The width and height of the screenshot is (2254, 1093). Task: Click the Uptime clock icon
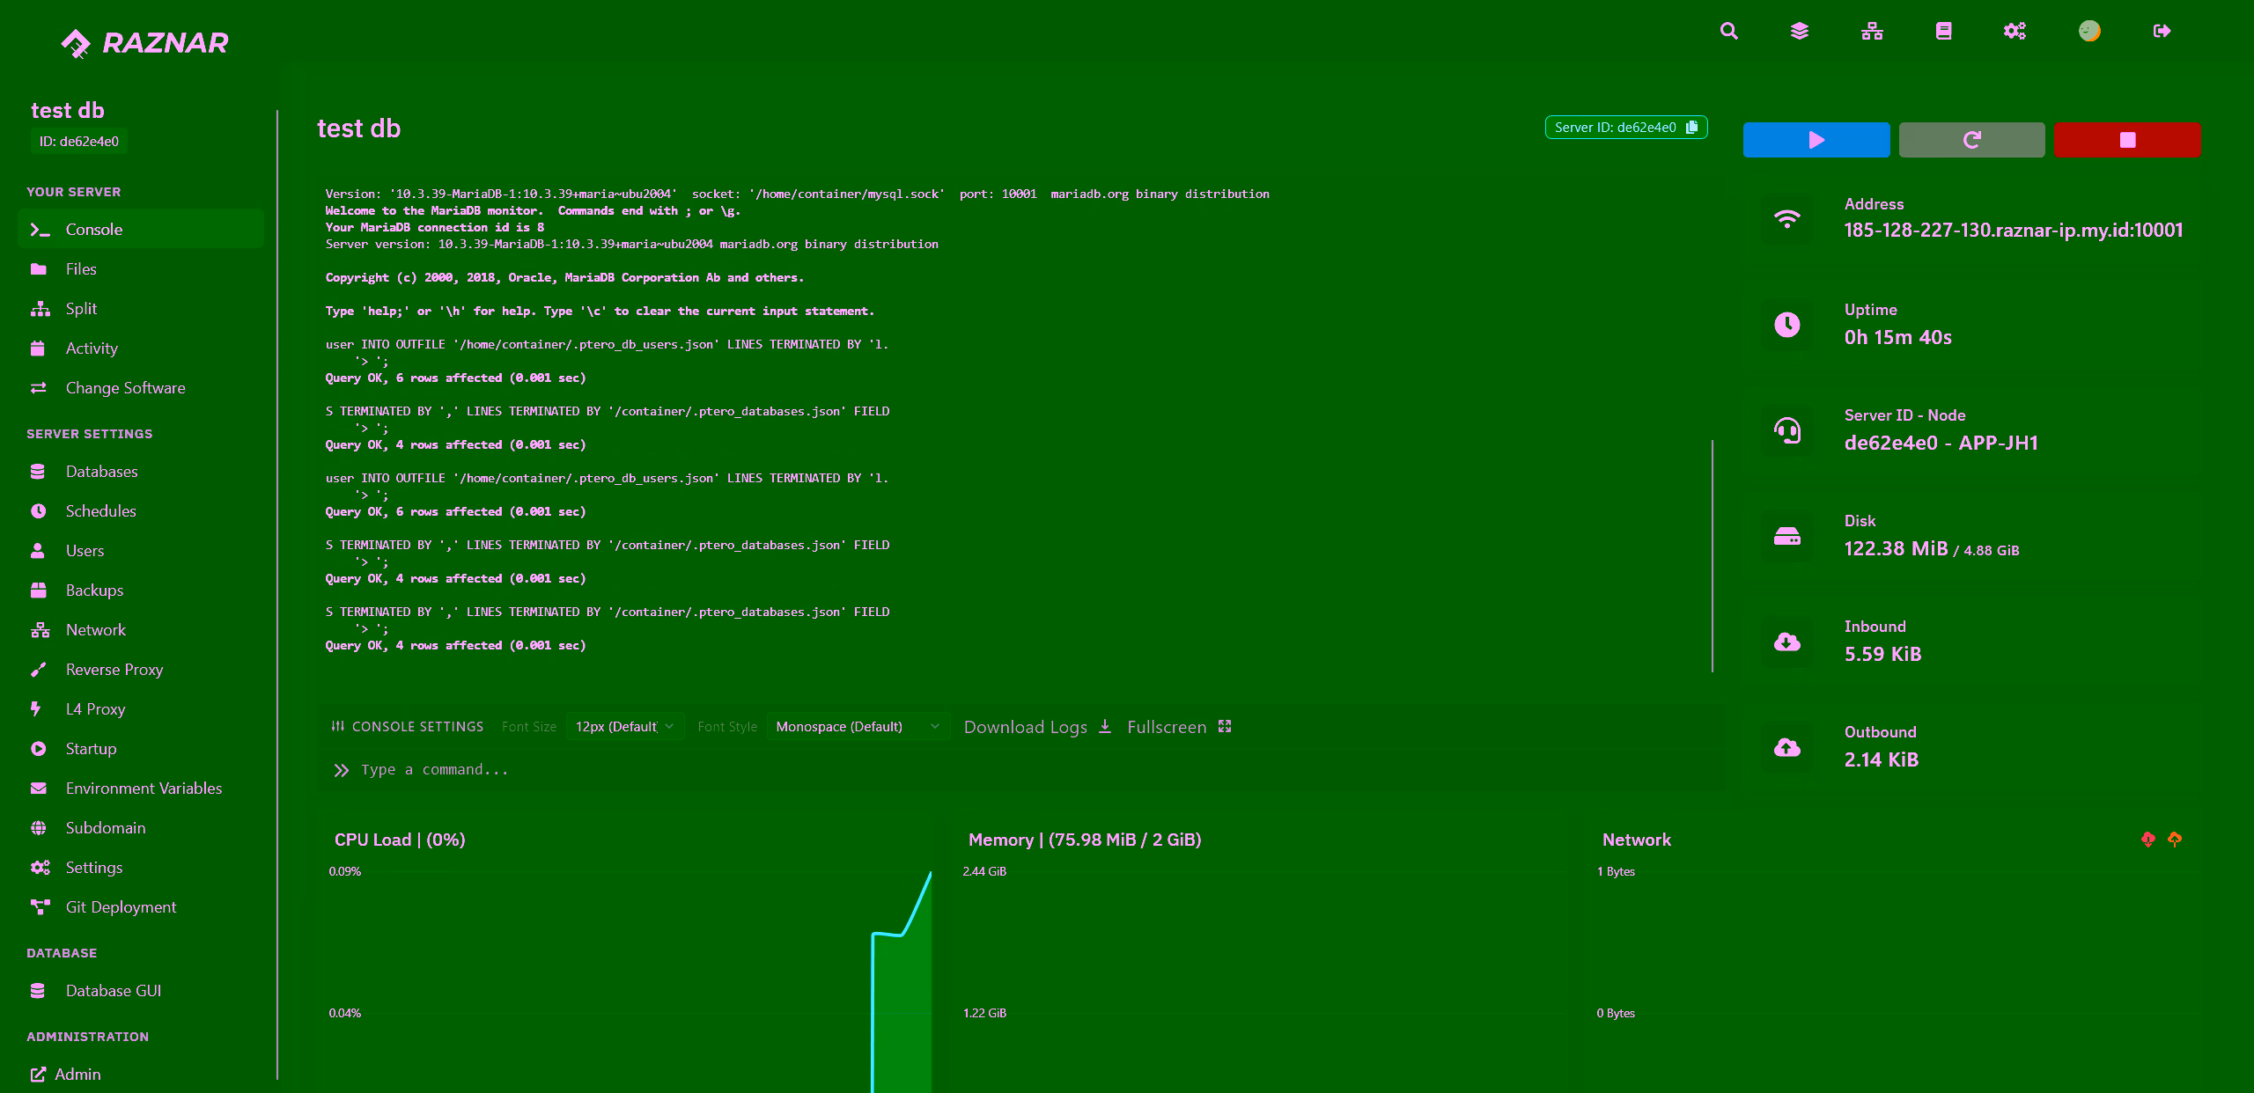[1786, 325]
